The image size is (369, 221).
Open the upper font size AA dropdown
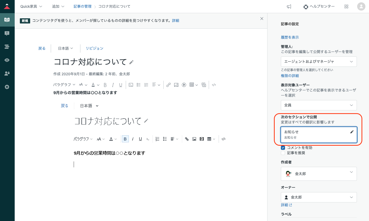[83, 85]
